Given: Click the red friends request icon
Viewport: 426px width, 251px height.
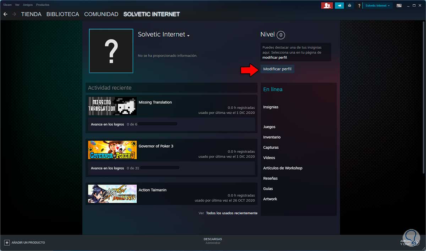Looking at the screenshot, I should tap(327, 5).
